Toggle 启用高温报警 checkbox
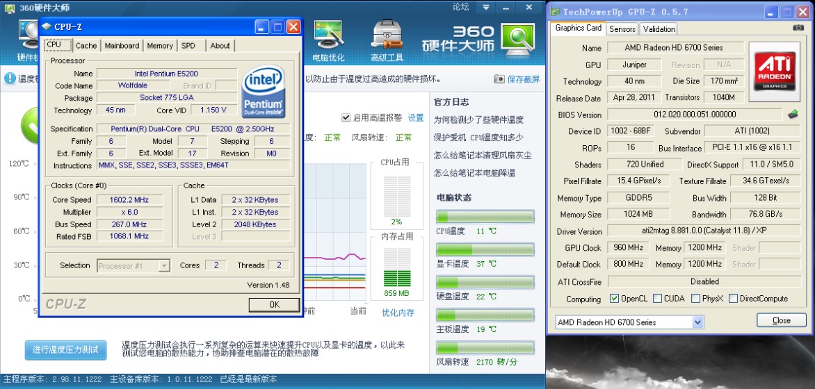This screenshot has height=389, width=815. coord(346,117)
